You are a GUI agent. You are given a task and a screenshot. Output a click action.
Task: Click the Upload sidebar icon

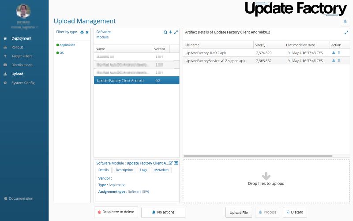[5, 74]
